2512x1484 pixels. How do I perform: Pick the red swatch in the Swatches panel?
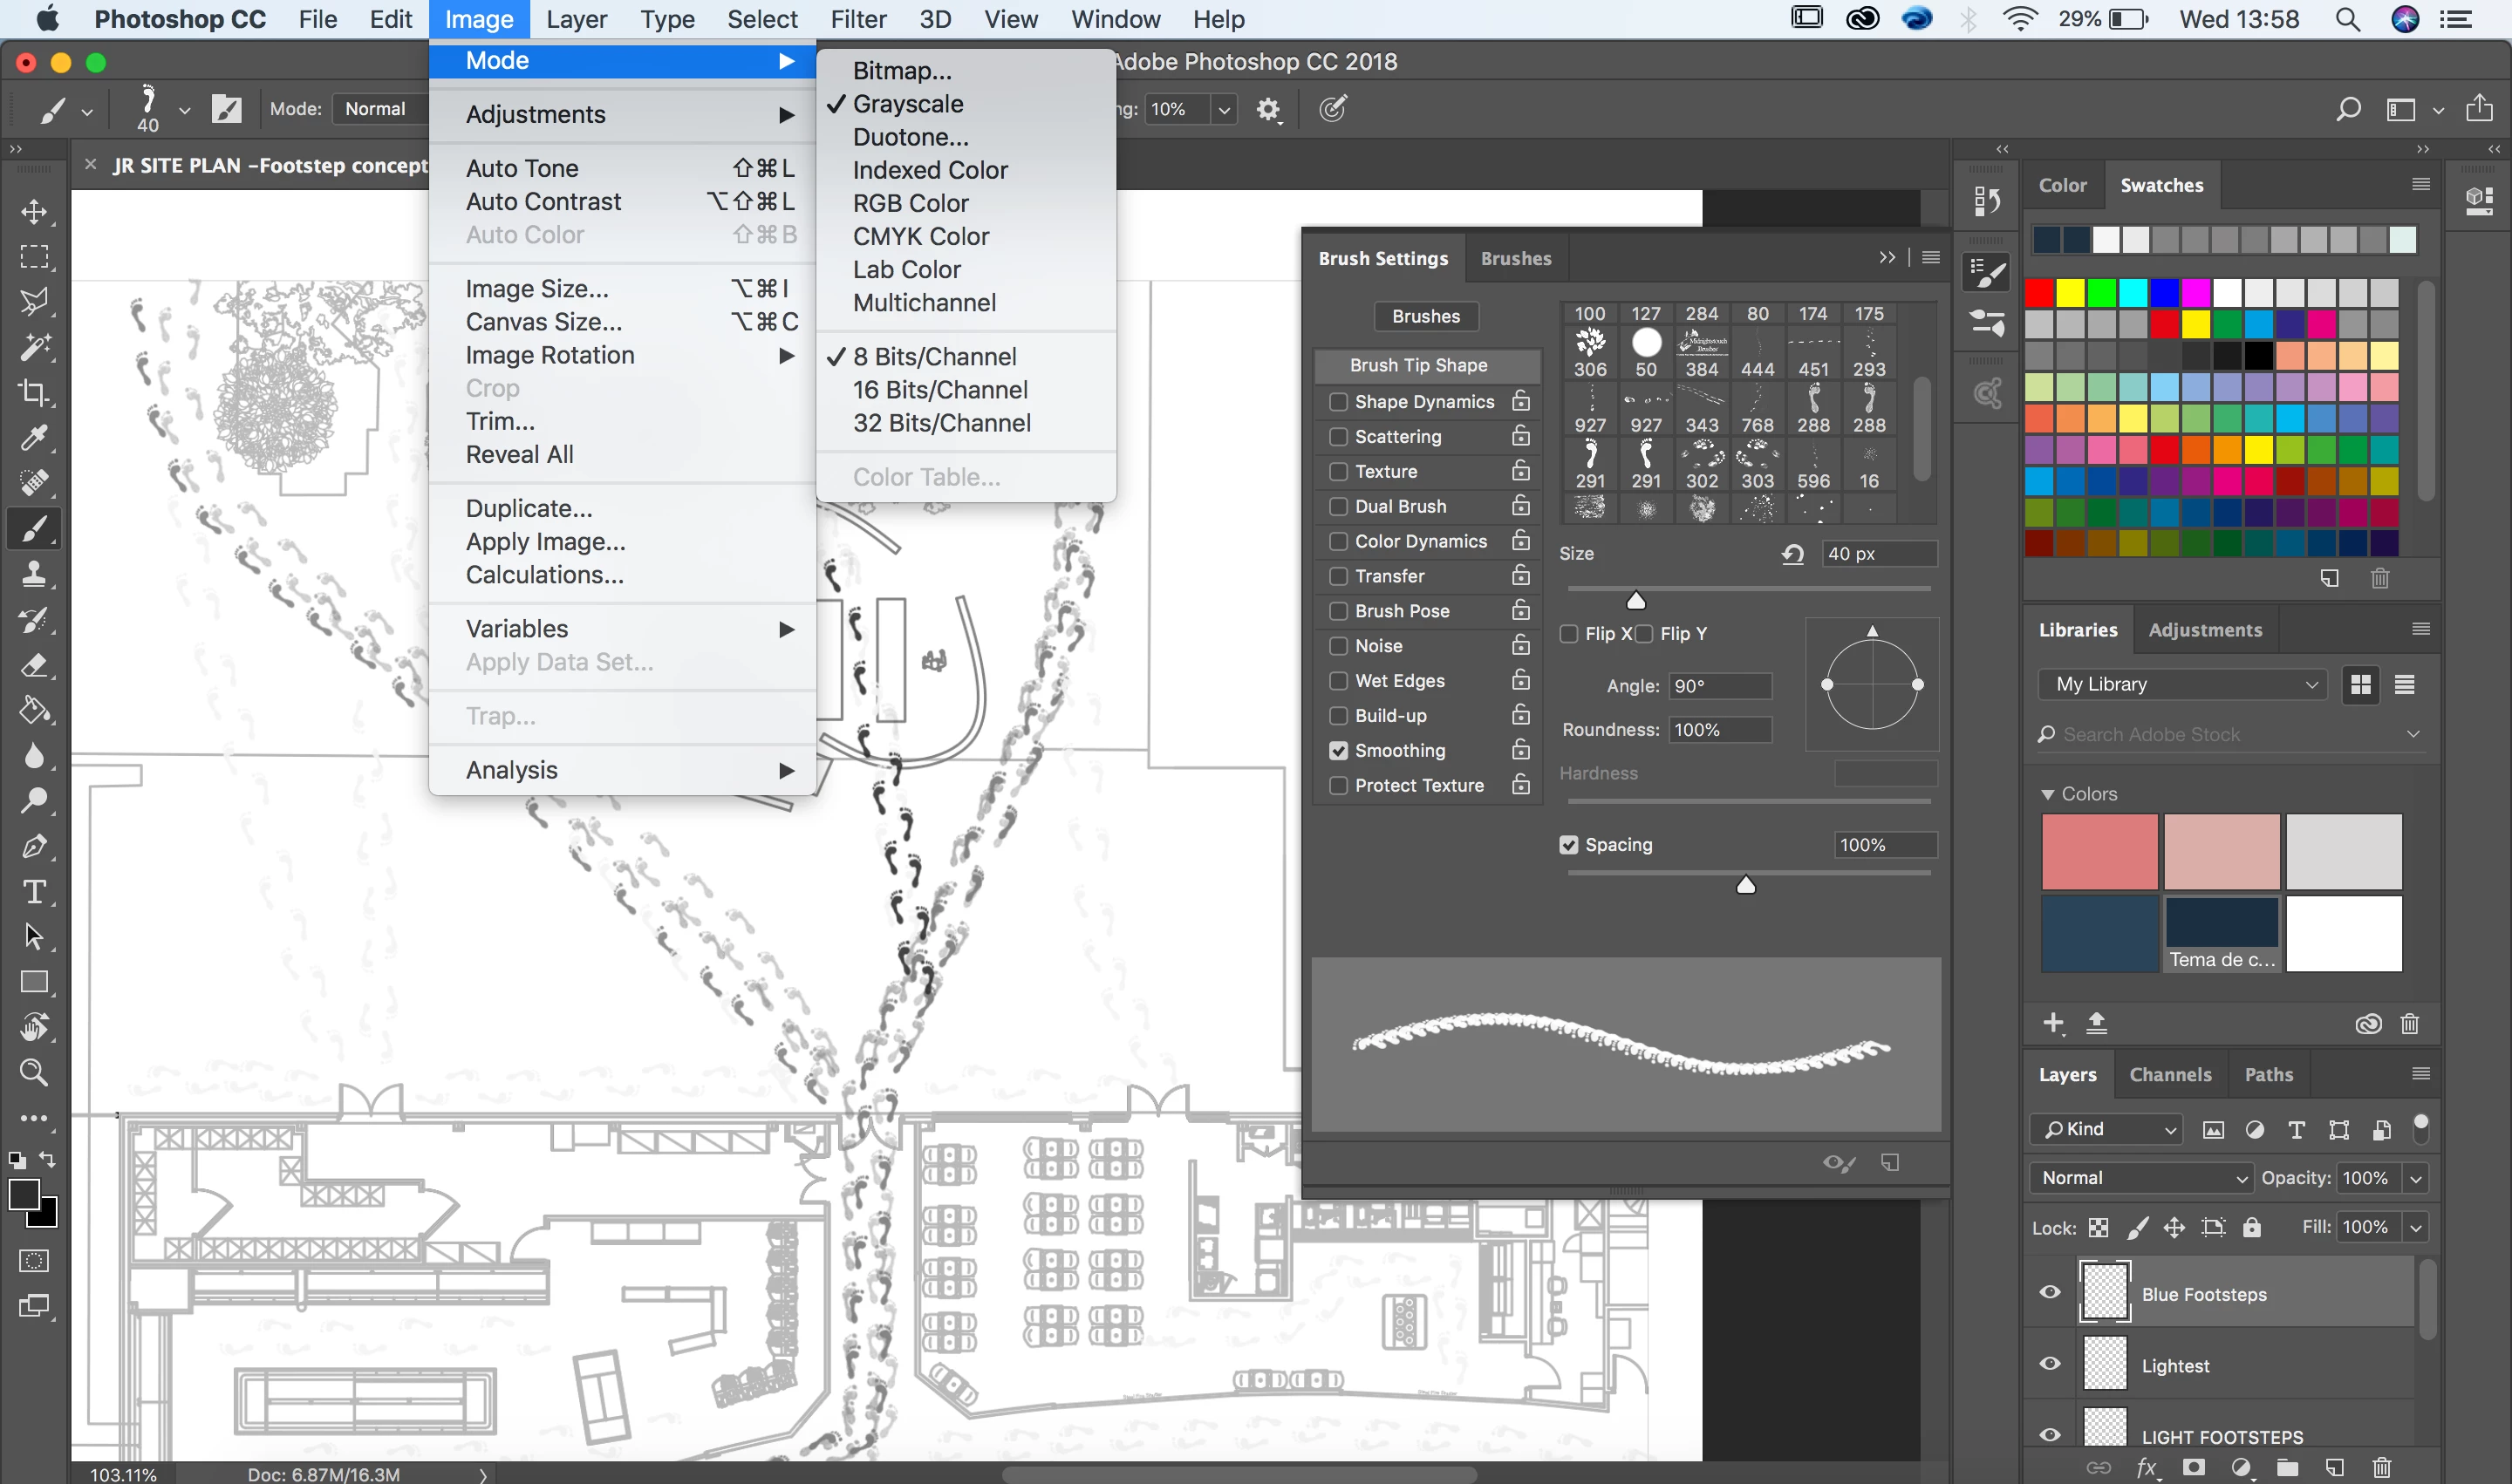2038,293
